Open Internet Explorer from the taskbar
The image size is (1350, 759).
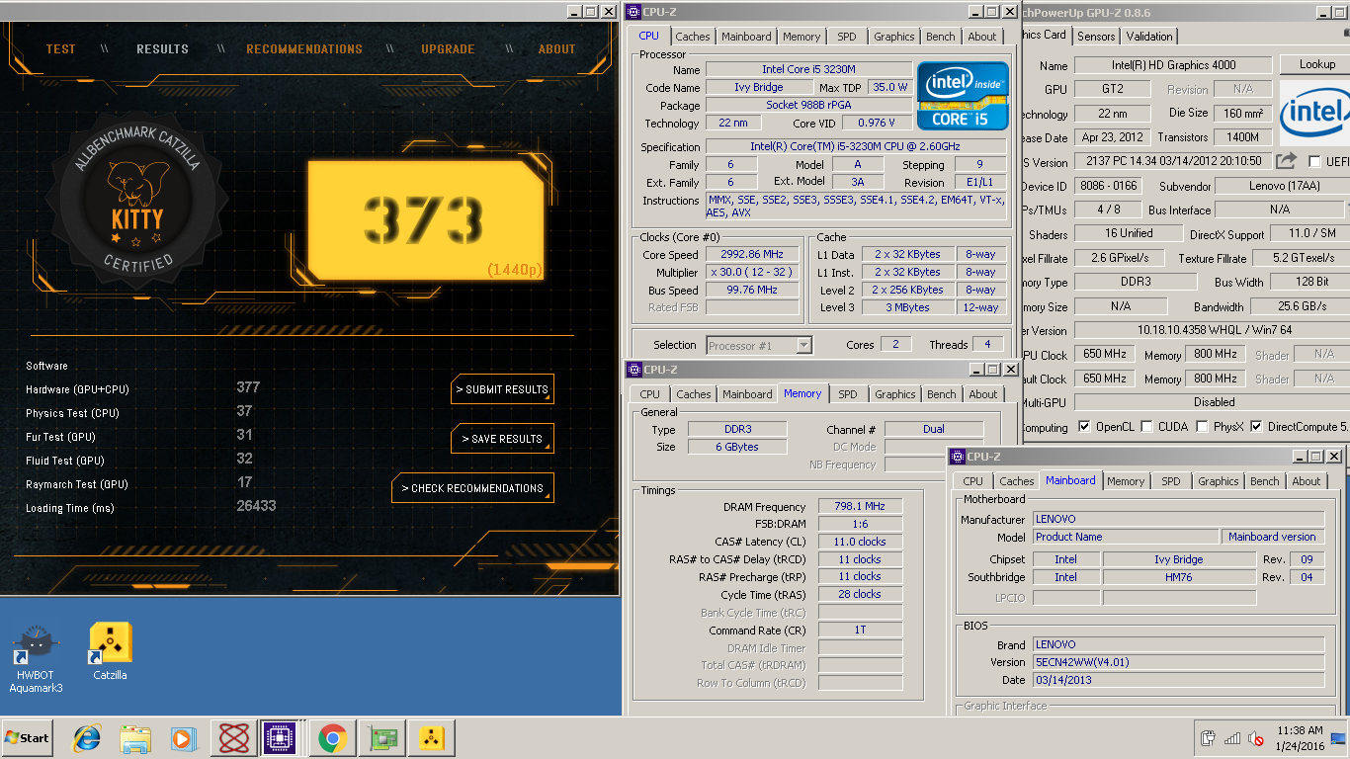click(87, 738)
